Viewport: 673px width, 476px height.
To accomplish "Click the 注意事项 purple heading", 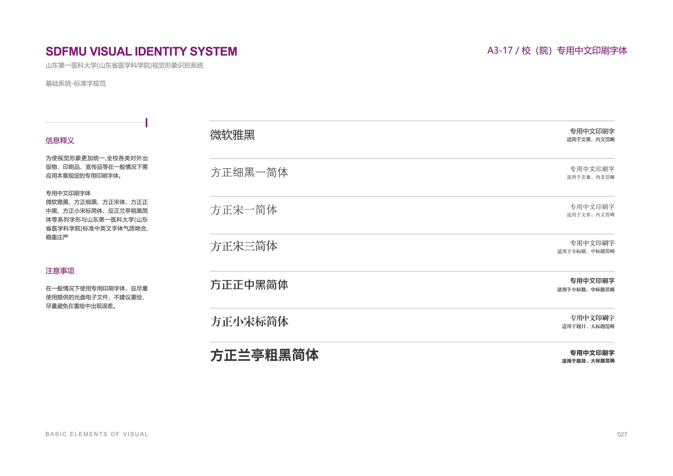I will [60, 271].
